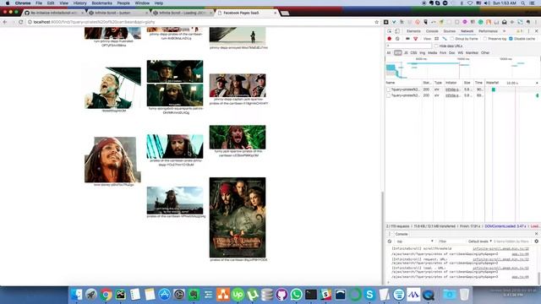Open GitHub Desktop from the dock

click(281, 295)
